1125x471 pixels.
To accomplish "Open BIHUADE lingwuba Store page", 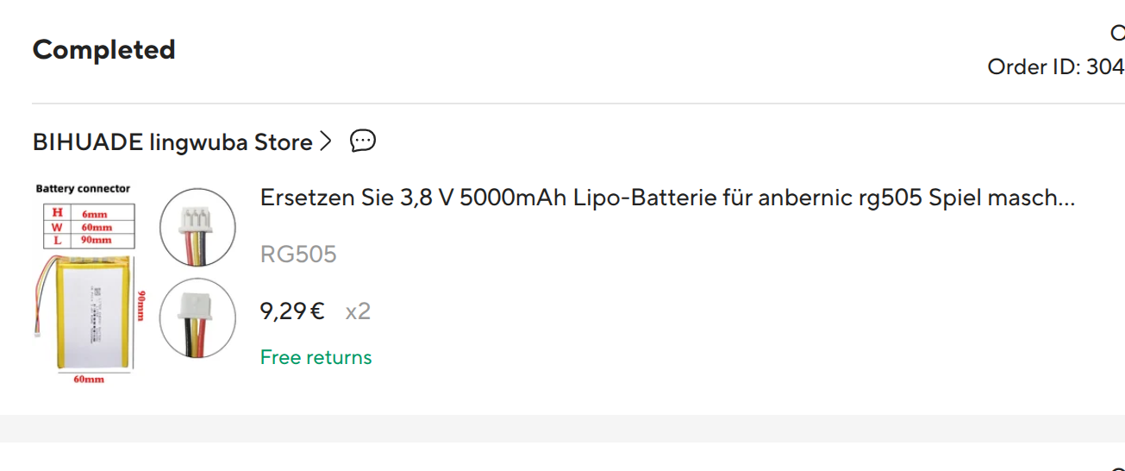I will tap(172, 142).
